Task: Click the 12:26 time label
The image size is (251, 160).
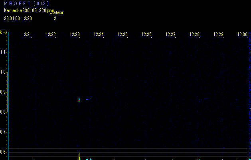Action: 146,34
